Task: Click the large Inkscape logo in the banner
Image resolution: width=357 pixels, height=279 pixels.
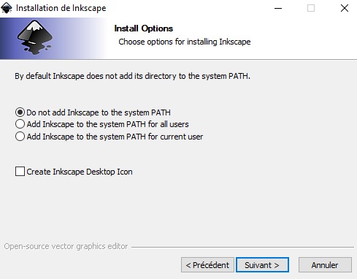Action: pyautogui.click(x=35, y=37)
